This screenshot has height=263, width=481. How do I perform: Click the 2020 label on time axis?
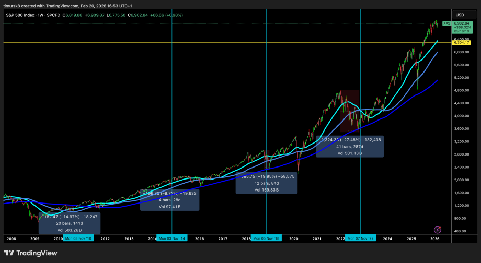(x=293, y=238)
